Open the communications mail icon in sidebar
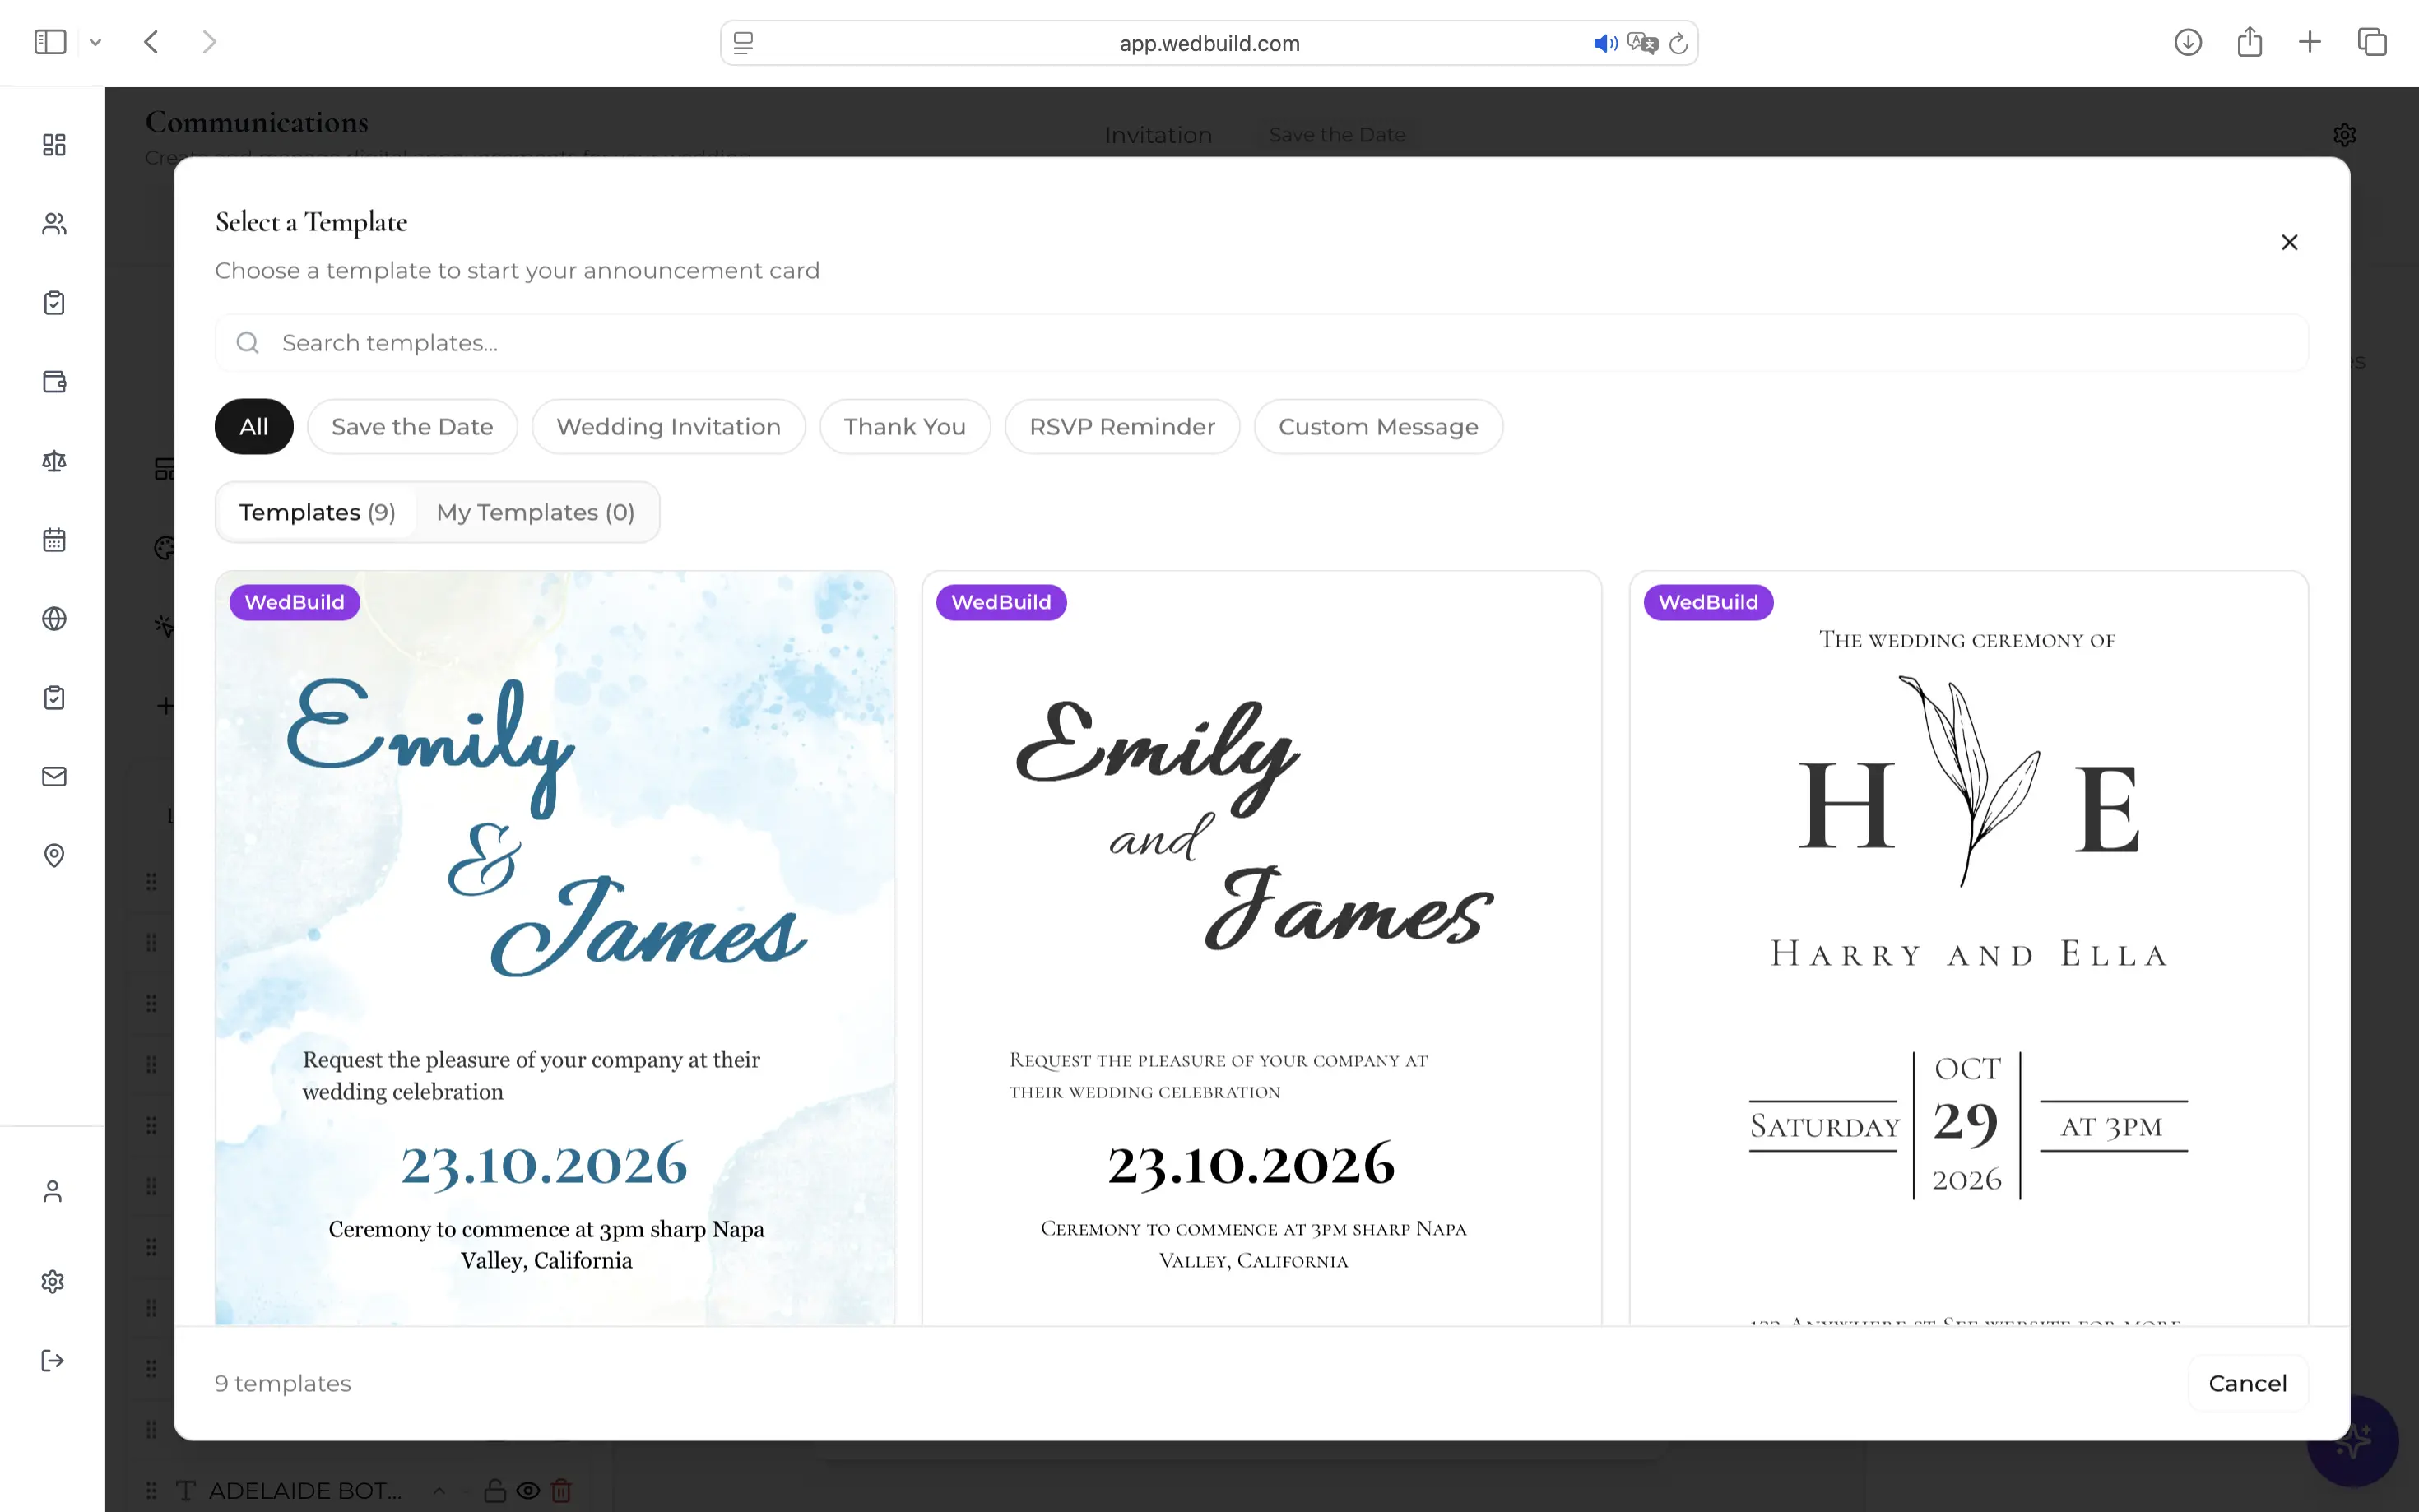 pos(54,777)
